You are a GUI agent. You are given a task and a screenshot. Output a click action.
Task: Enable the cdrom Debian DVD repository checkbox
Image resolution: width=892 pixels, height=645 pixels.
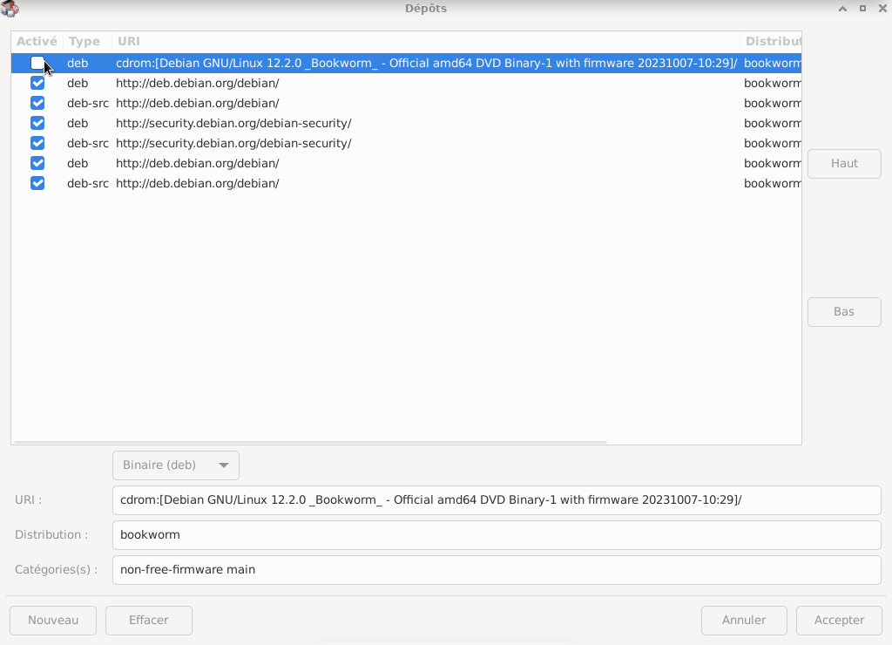(37, 63)
